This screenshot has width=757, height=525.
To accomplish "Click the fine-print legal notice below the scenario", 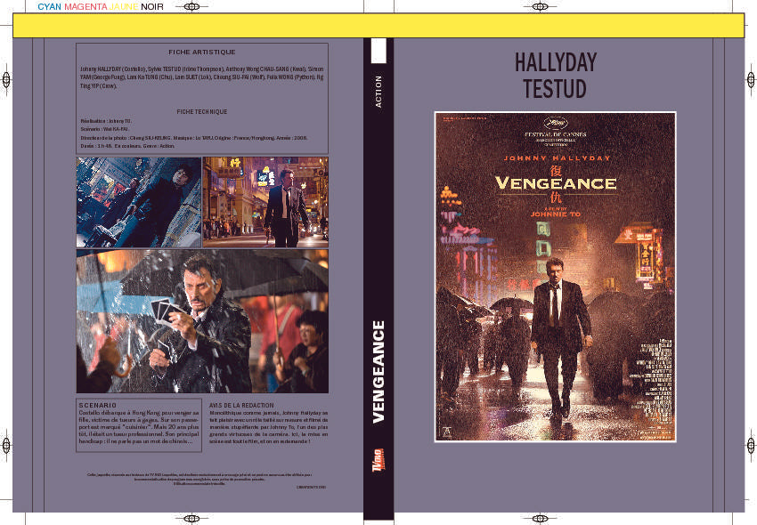I will tap(199, 479).
